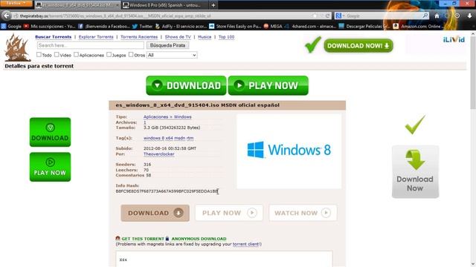Go to the browser home page icon
This screenshot has height=267, width=476.
[437, 16]
